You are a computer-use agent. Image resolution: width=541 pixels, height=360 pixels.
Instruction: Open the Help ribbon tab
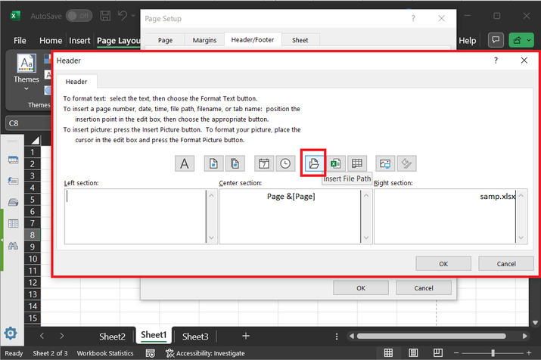click(x=467, y=41)
